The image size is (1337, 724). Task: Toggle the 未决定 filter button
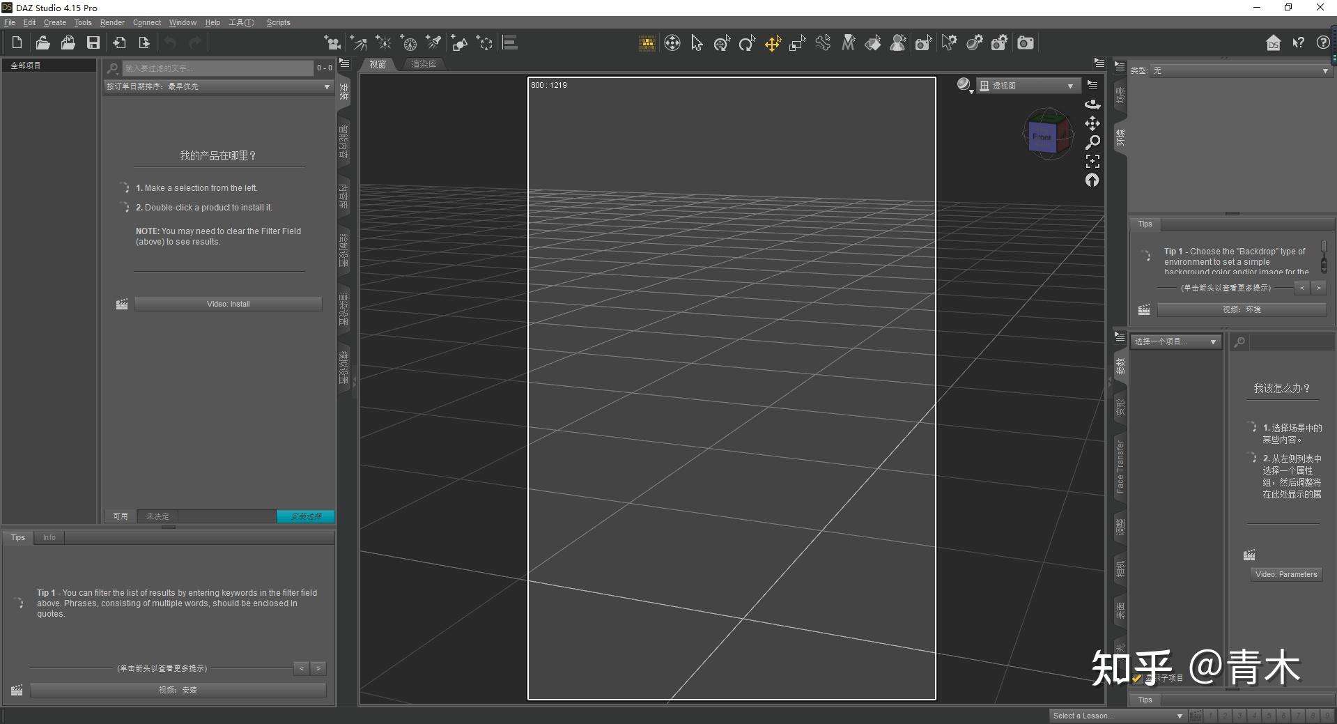(x=158, y=516)
